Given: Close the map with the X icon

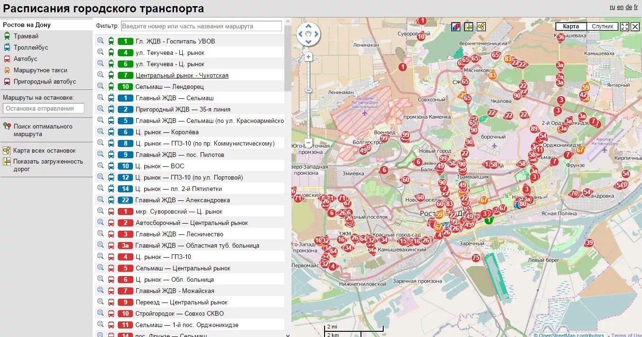Looking at the screenshot, I should (x=635, y=26).
